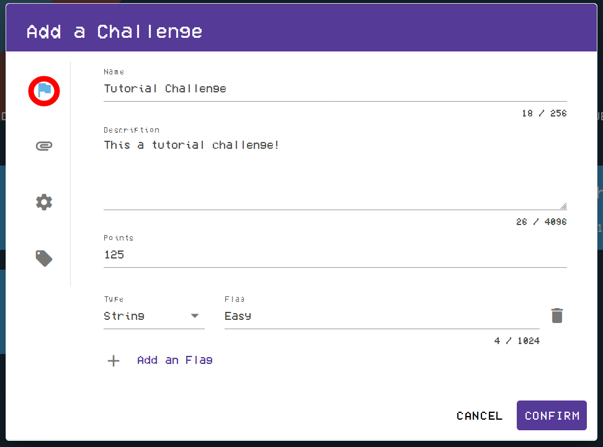
Task: Click the 26 / 4096 description counter
Action: [x=541, y=222]
